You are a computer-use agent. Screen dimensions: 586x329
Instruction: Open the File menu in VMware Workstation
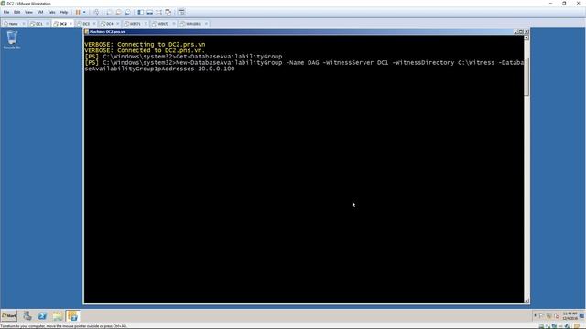(x=6, y=12)
